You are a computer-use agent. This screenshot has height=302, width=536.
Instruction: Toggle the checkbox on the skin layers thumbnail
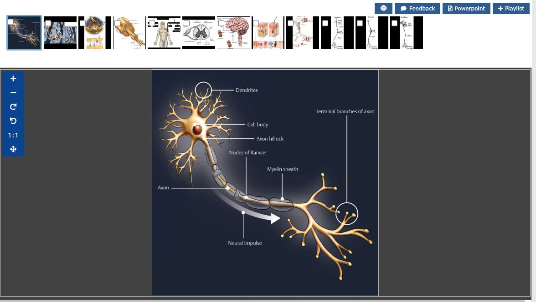256,23
